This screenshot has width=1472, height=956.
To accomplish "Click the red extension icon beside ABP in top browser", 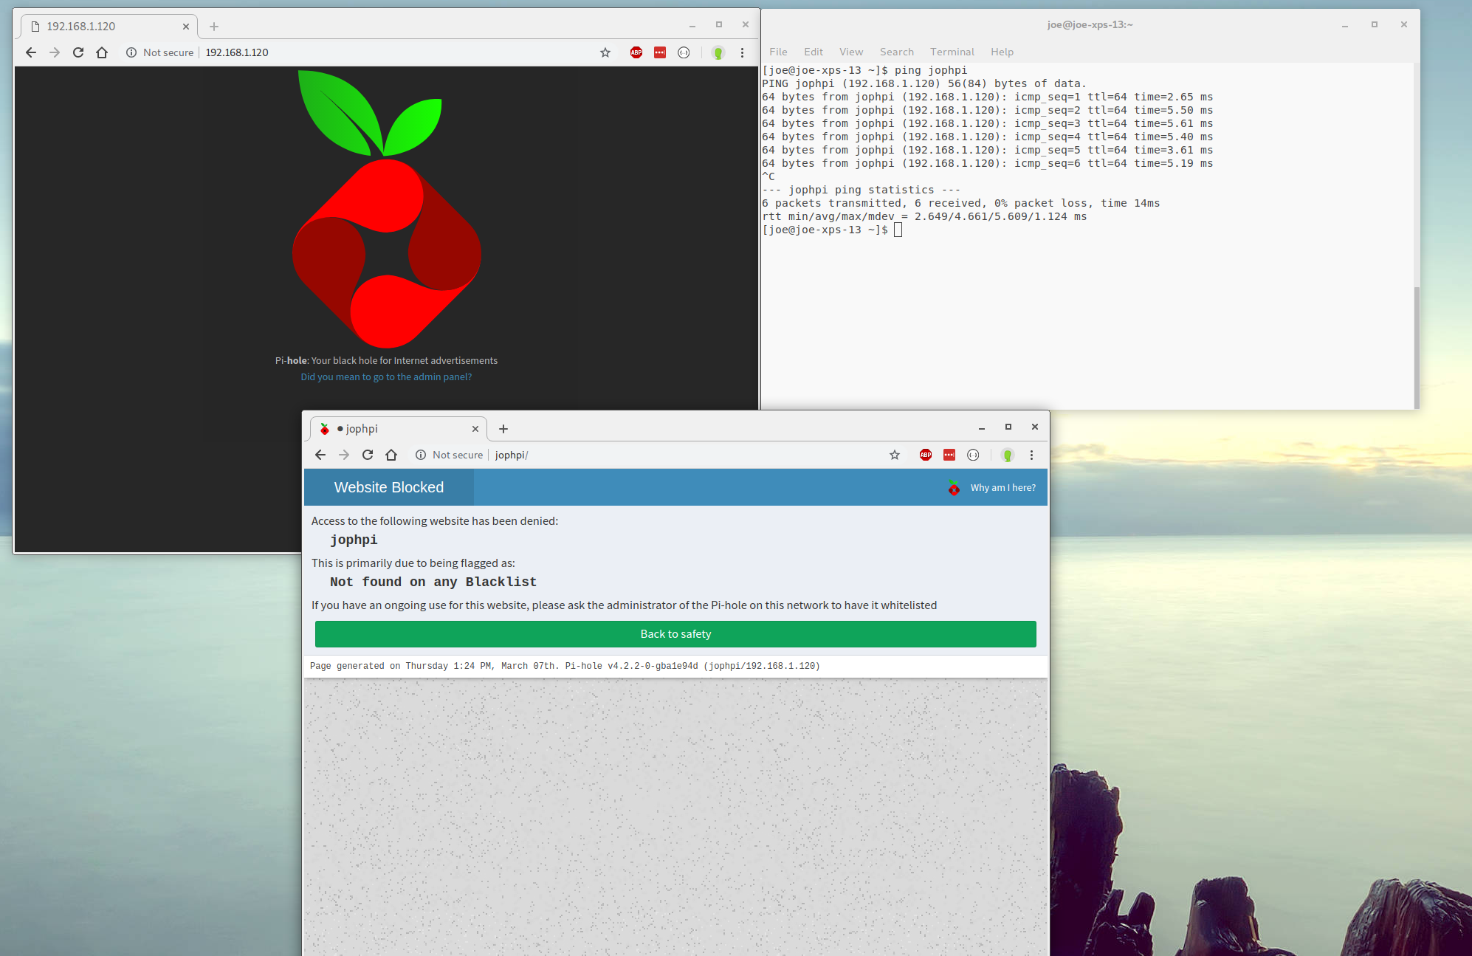I will [659, 52].
